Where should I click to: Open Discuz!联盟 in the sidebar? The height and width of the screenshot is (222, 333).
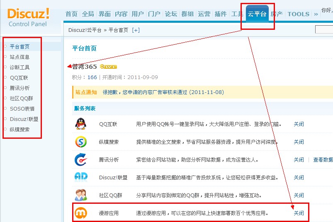tap(24, 119)
